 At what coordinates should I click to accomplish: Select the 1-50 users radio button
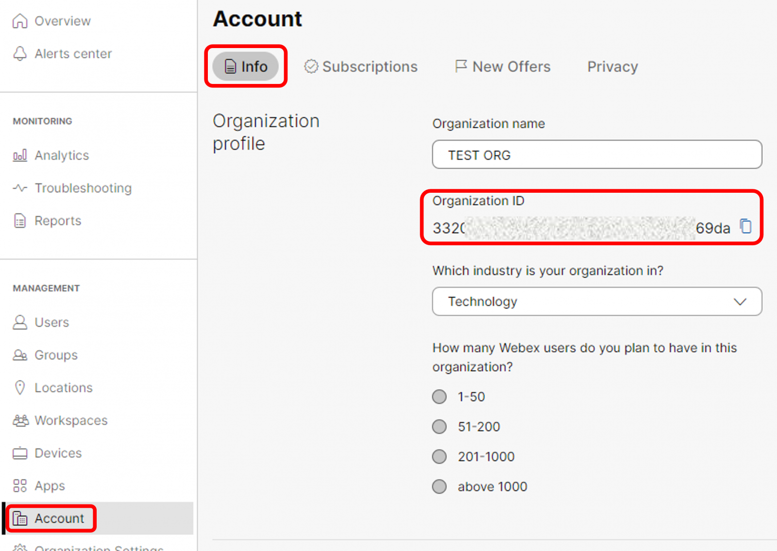click(439, 397)
